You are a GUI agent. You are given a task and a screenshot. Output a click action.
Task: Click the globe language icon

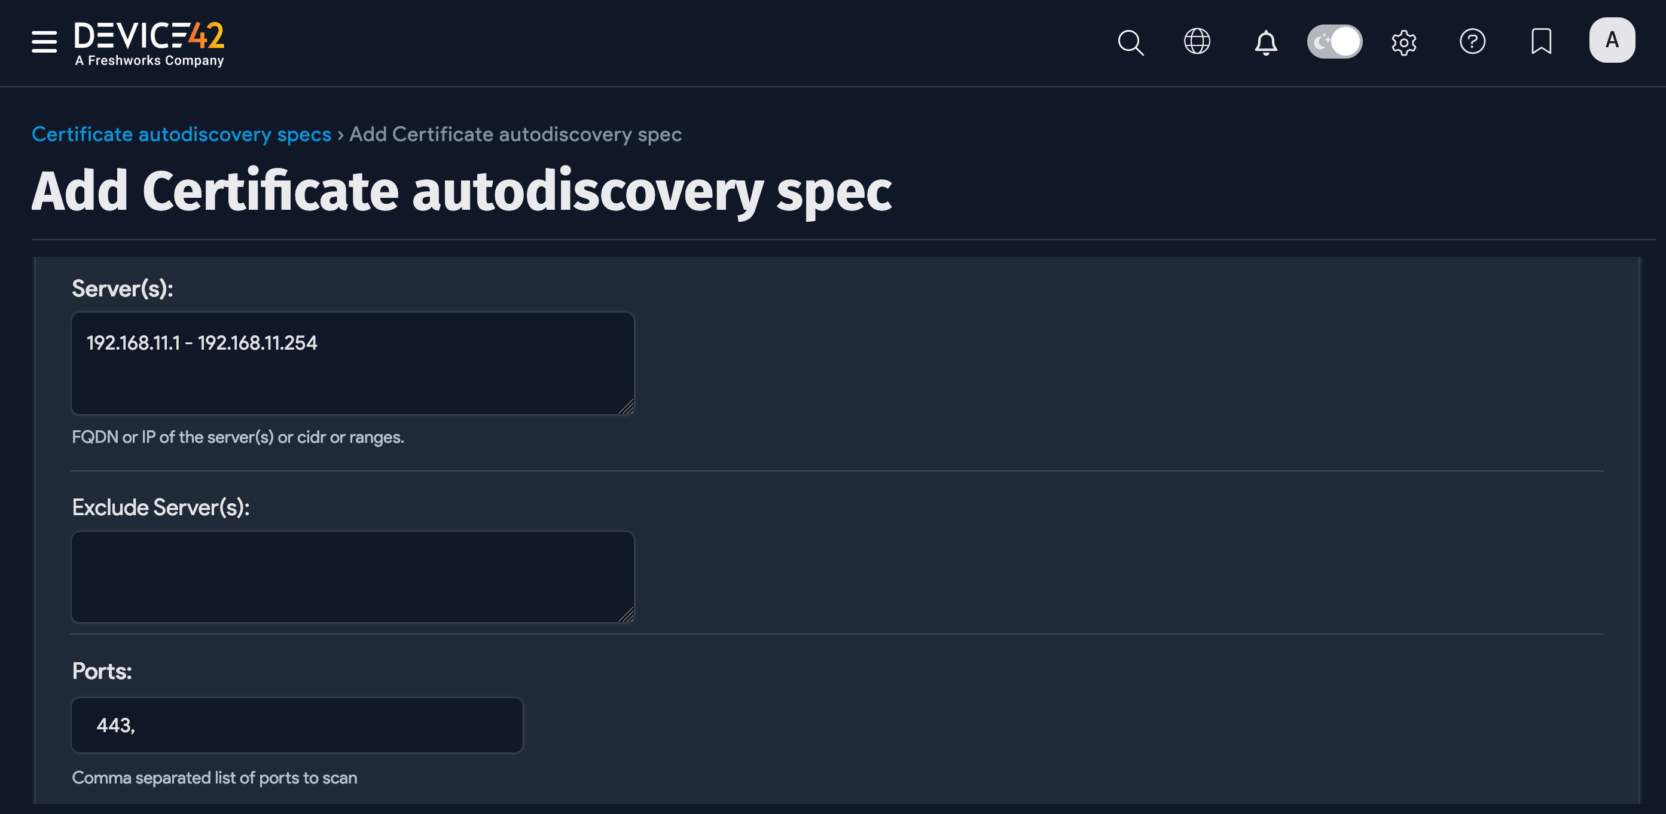pyautogui.click(x=1197, y=41)
